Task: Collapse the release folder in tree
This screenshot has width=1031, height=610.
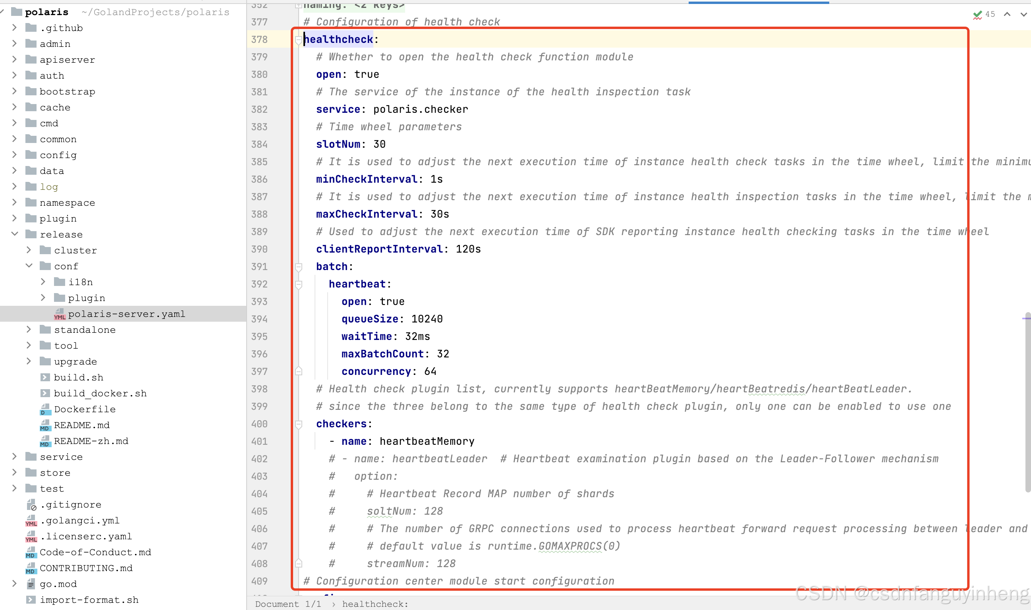Action: pyautogui.click(x=15, y=234)
